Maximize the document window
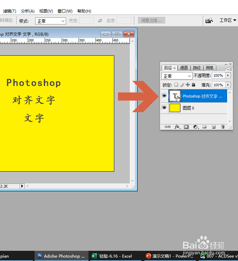The height and width of the screenshot is (261, 238). coord(117,34)
